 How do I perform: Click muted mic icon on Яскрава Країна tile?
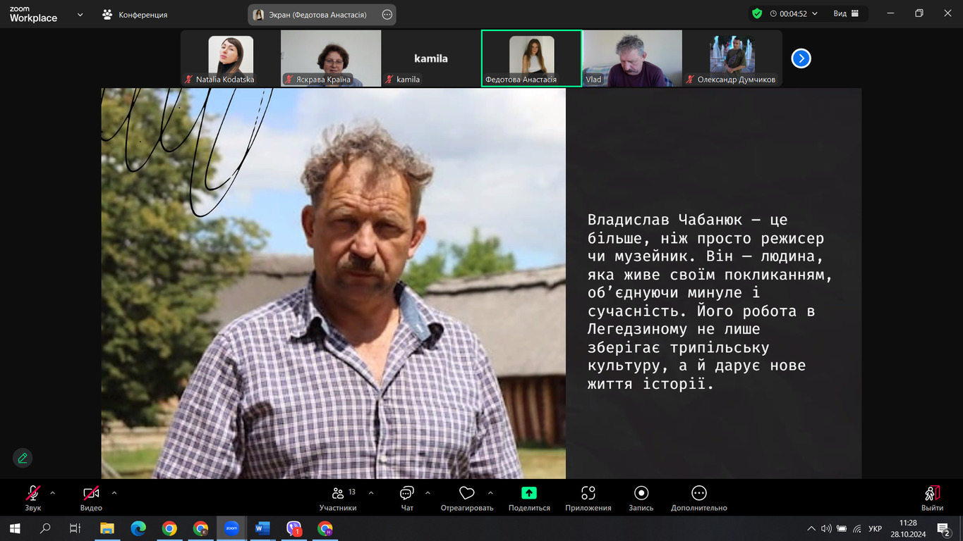[289, 80]
